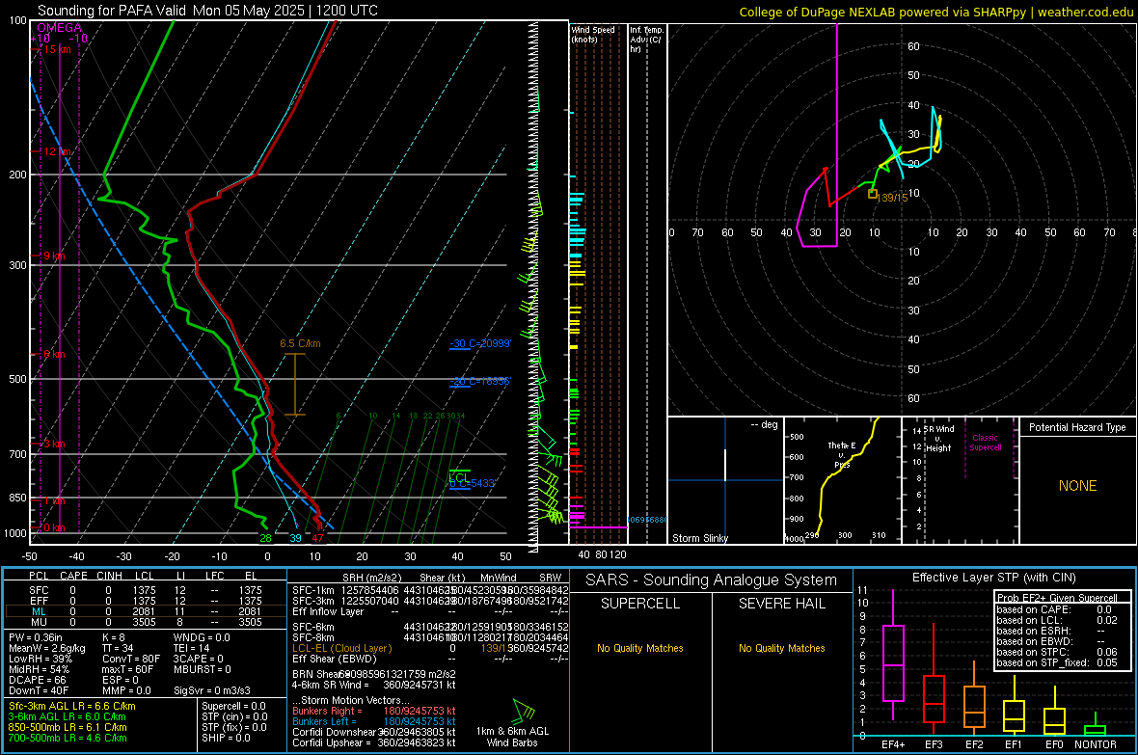This screenshot has width=1138, height=755.
Task: Click the 850-500mb LR = 6.1 C/km line
Action: point(68,727)
